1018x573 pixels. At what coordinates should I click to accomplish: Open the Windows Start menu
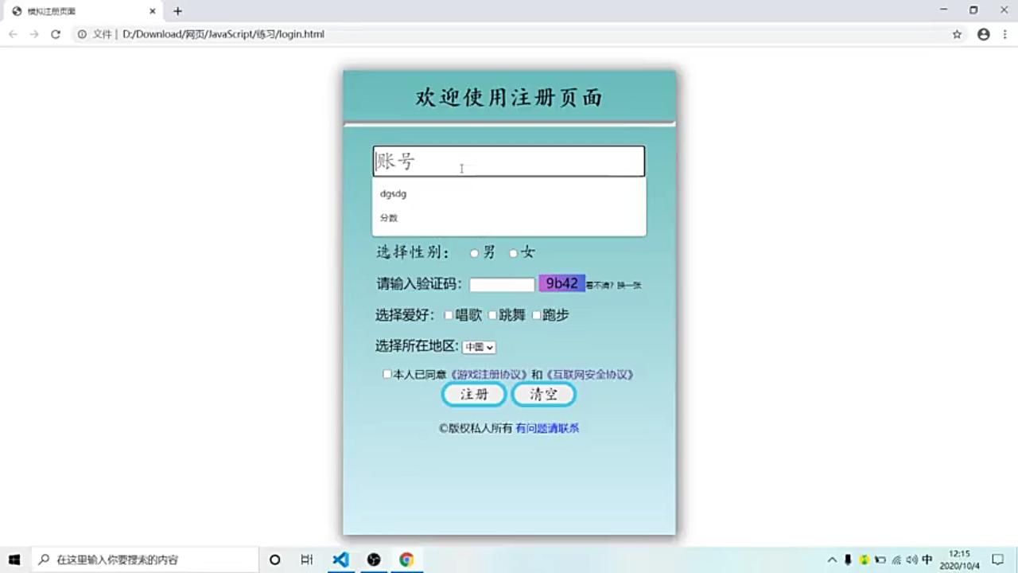14,559
